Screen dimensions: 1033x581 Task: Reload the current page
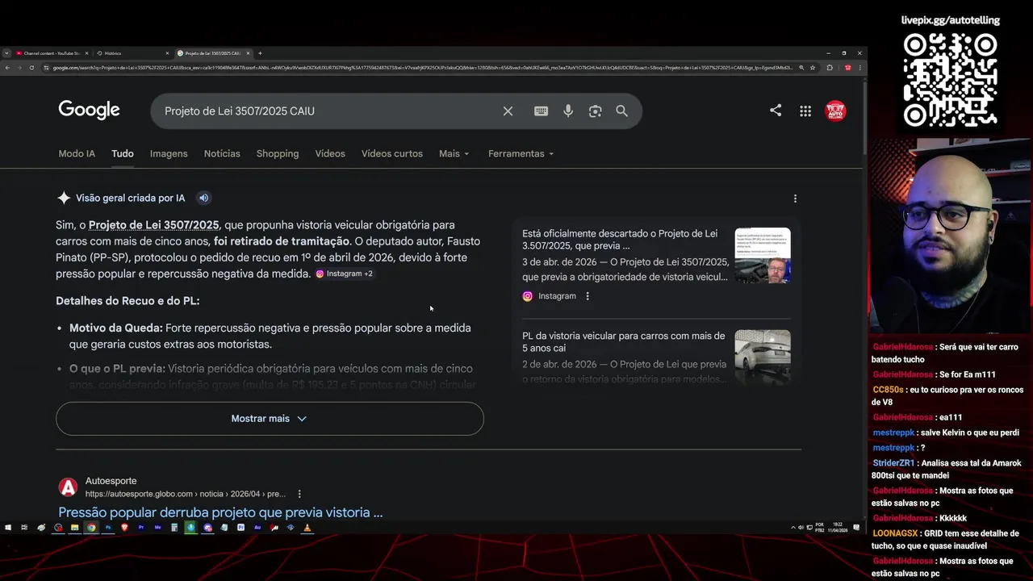pyautogui.click(x=31, y=68)
